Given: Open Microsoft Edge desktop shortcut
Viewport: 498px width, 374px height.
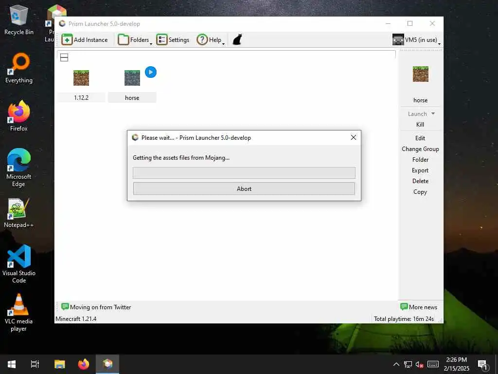Looking at the screenshot, I should click(19, 168).
